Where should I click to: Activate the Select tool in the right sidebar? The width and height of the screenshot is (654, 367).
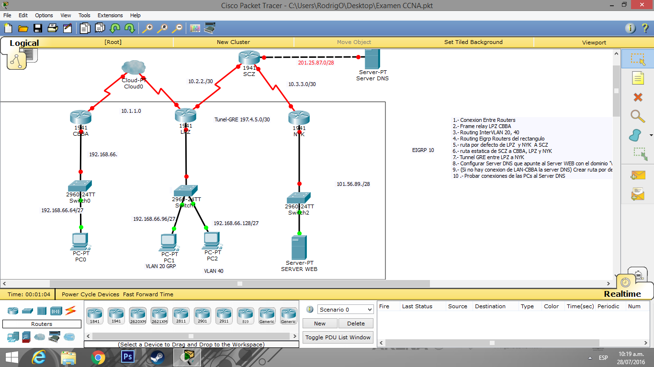pyautogui.click(x=637, y=59)
